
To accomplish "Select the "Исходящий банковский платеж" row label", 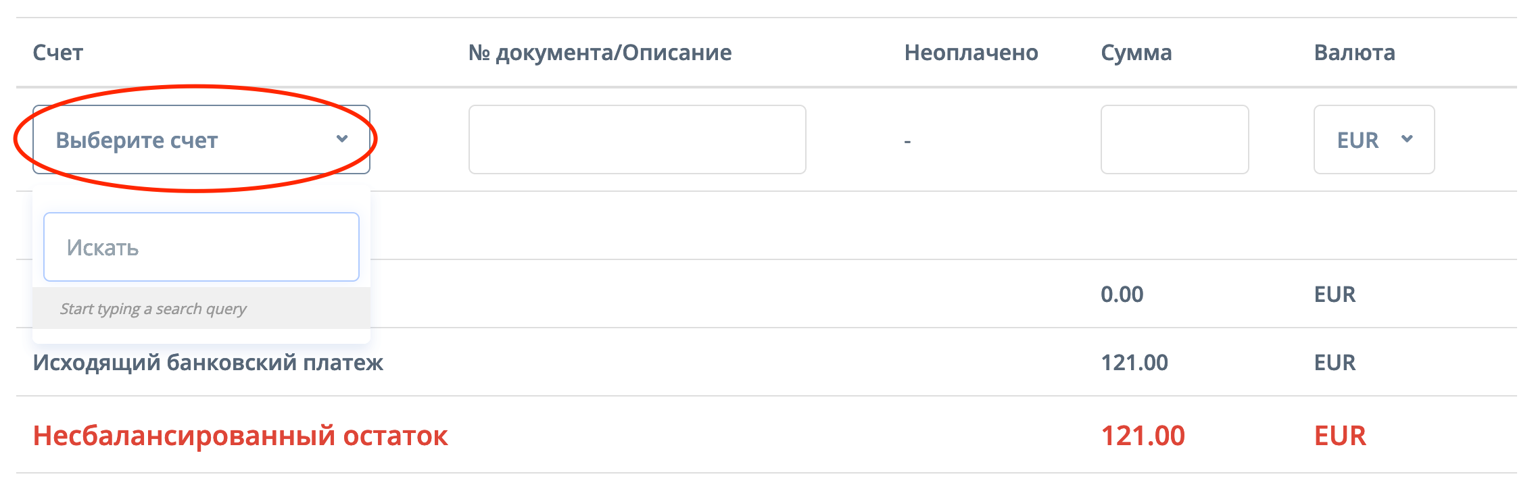I will point(208,363).
